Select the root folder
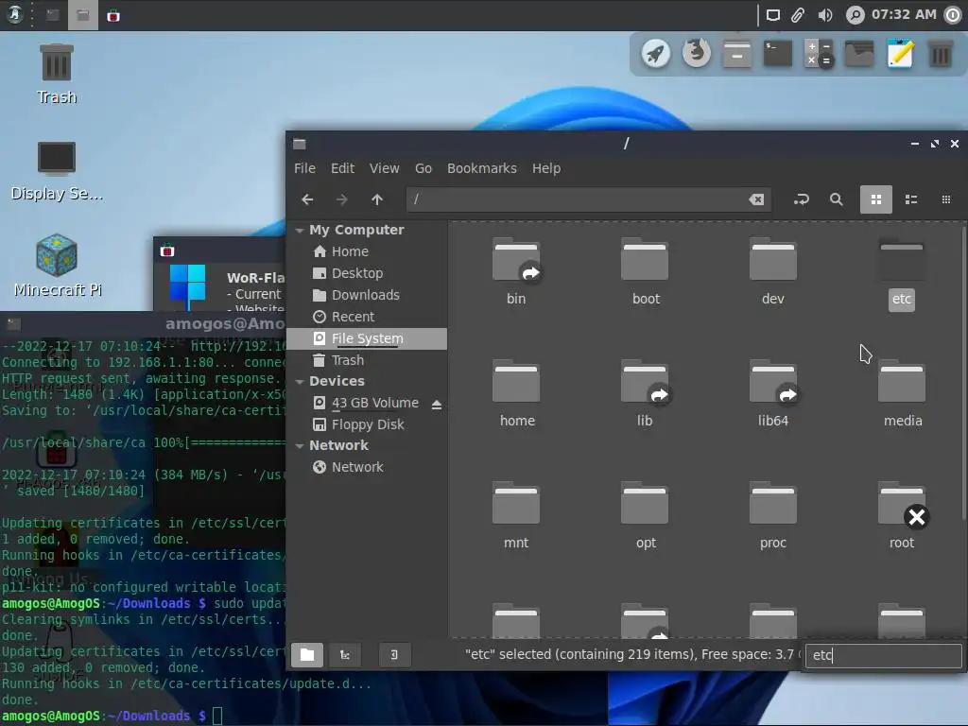The height and width of the screenshot is (726, 968). coord(901,516)
